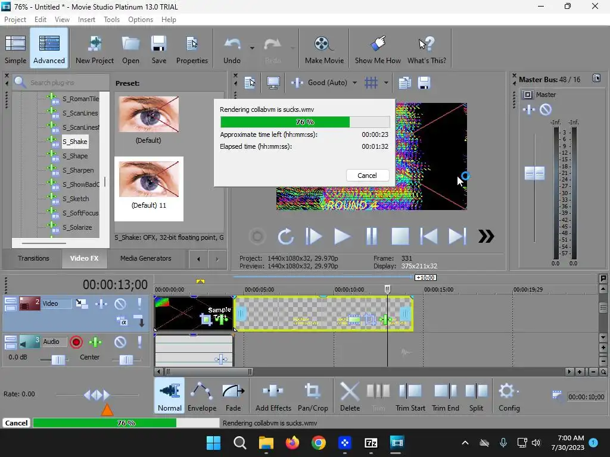Save the project with the toolbar's floppy icon
This screenshot has width=610, height=457.
158,49
